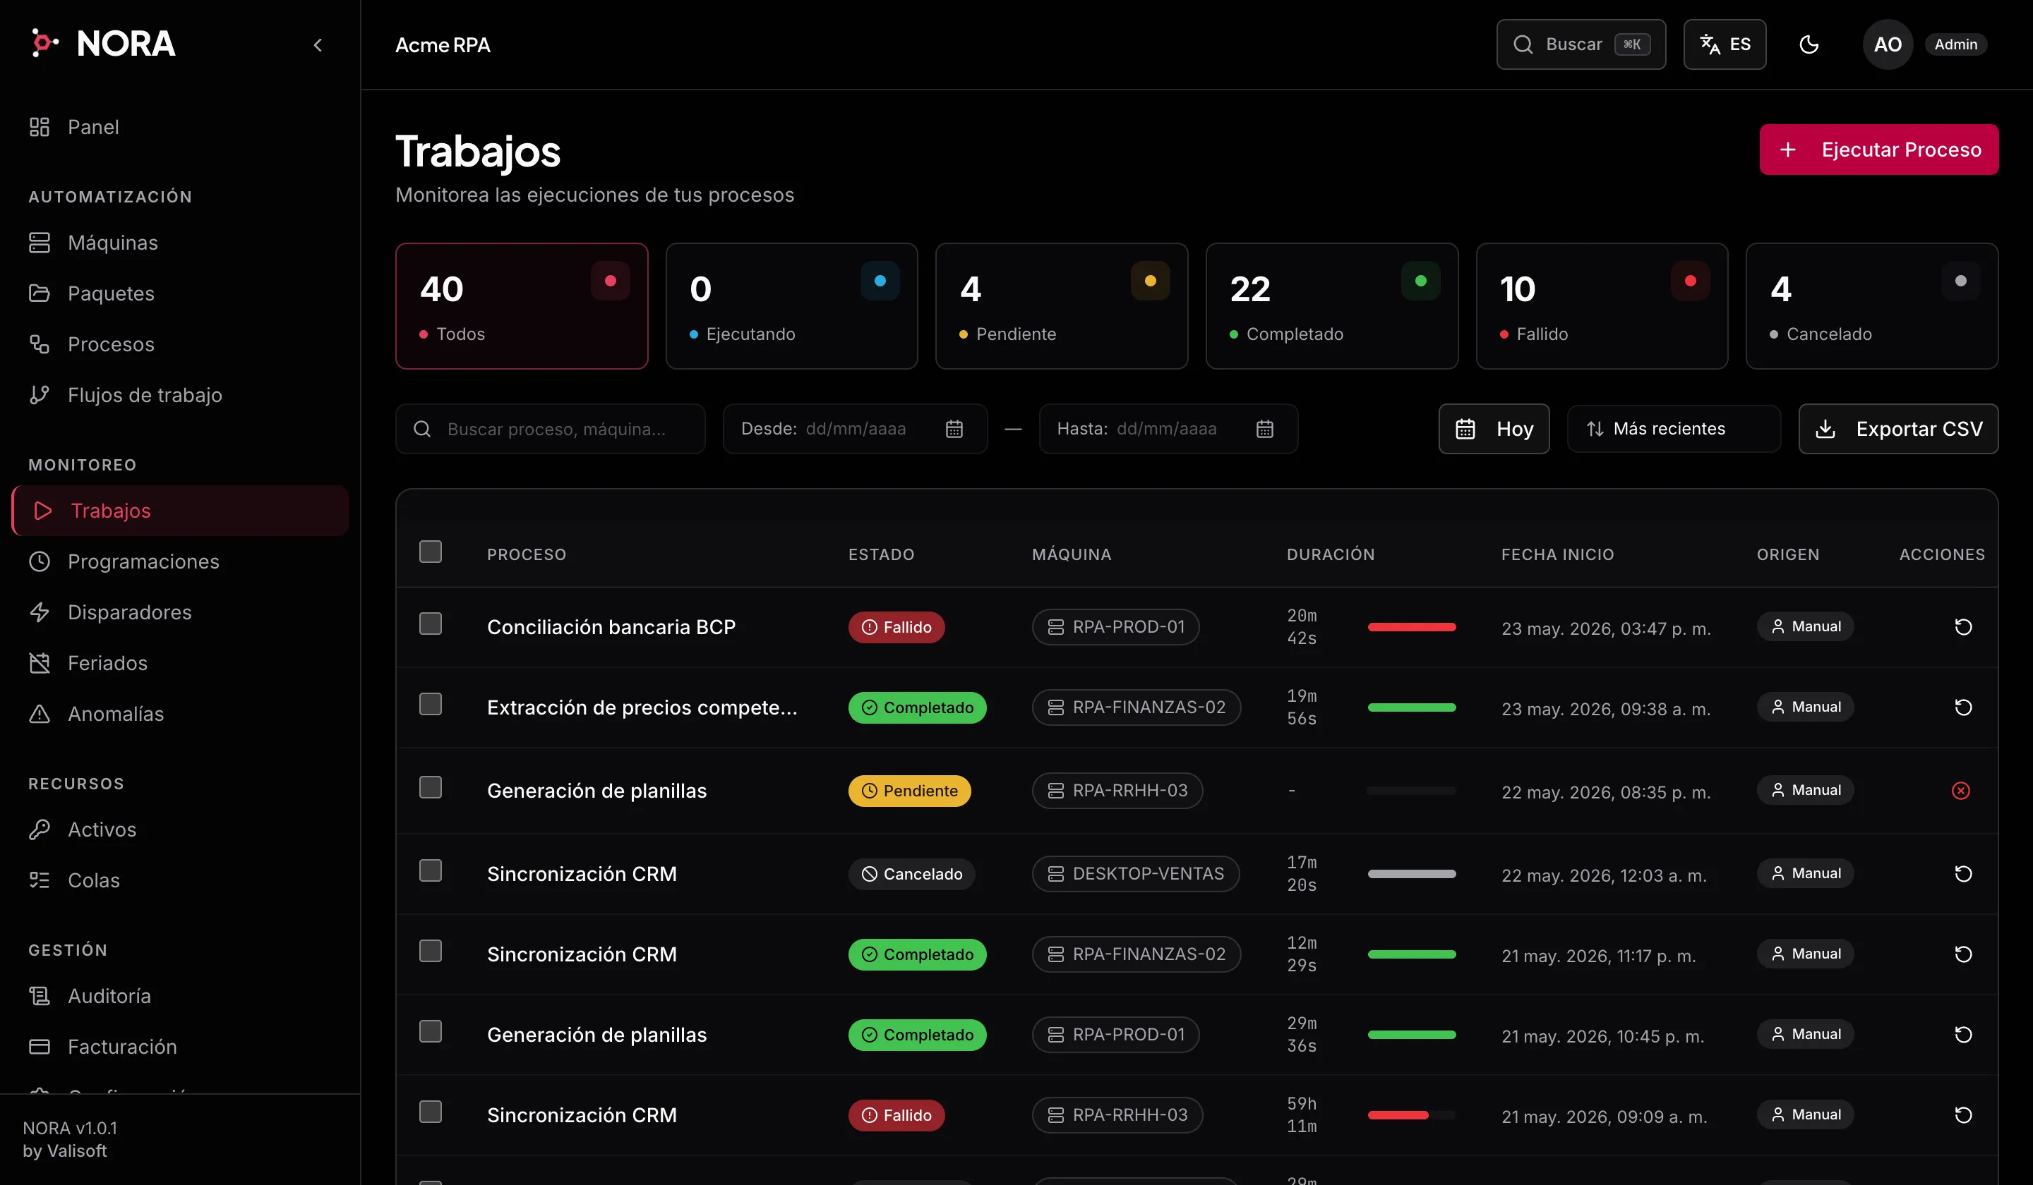This screenshot has height=1185, width=2033.
Task: Rerun the 21 may 10:45 p. m. job
Action: pos(1963,1035)
